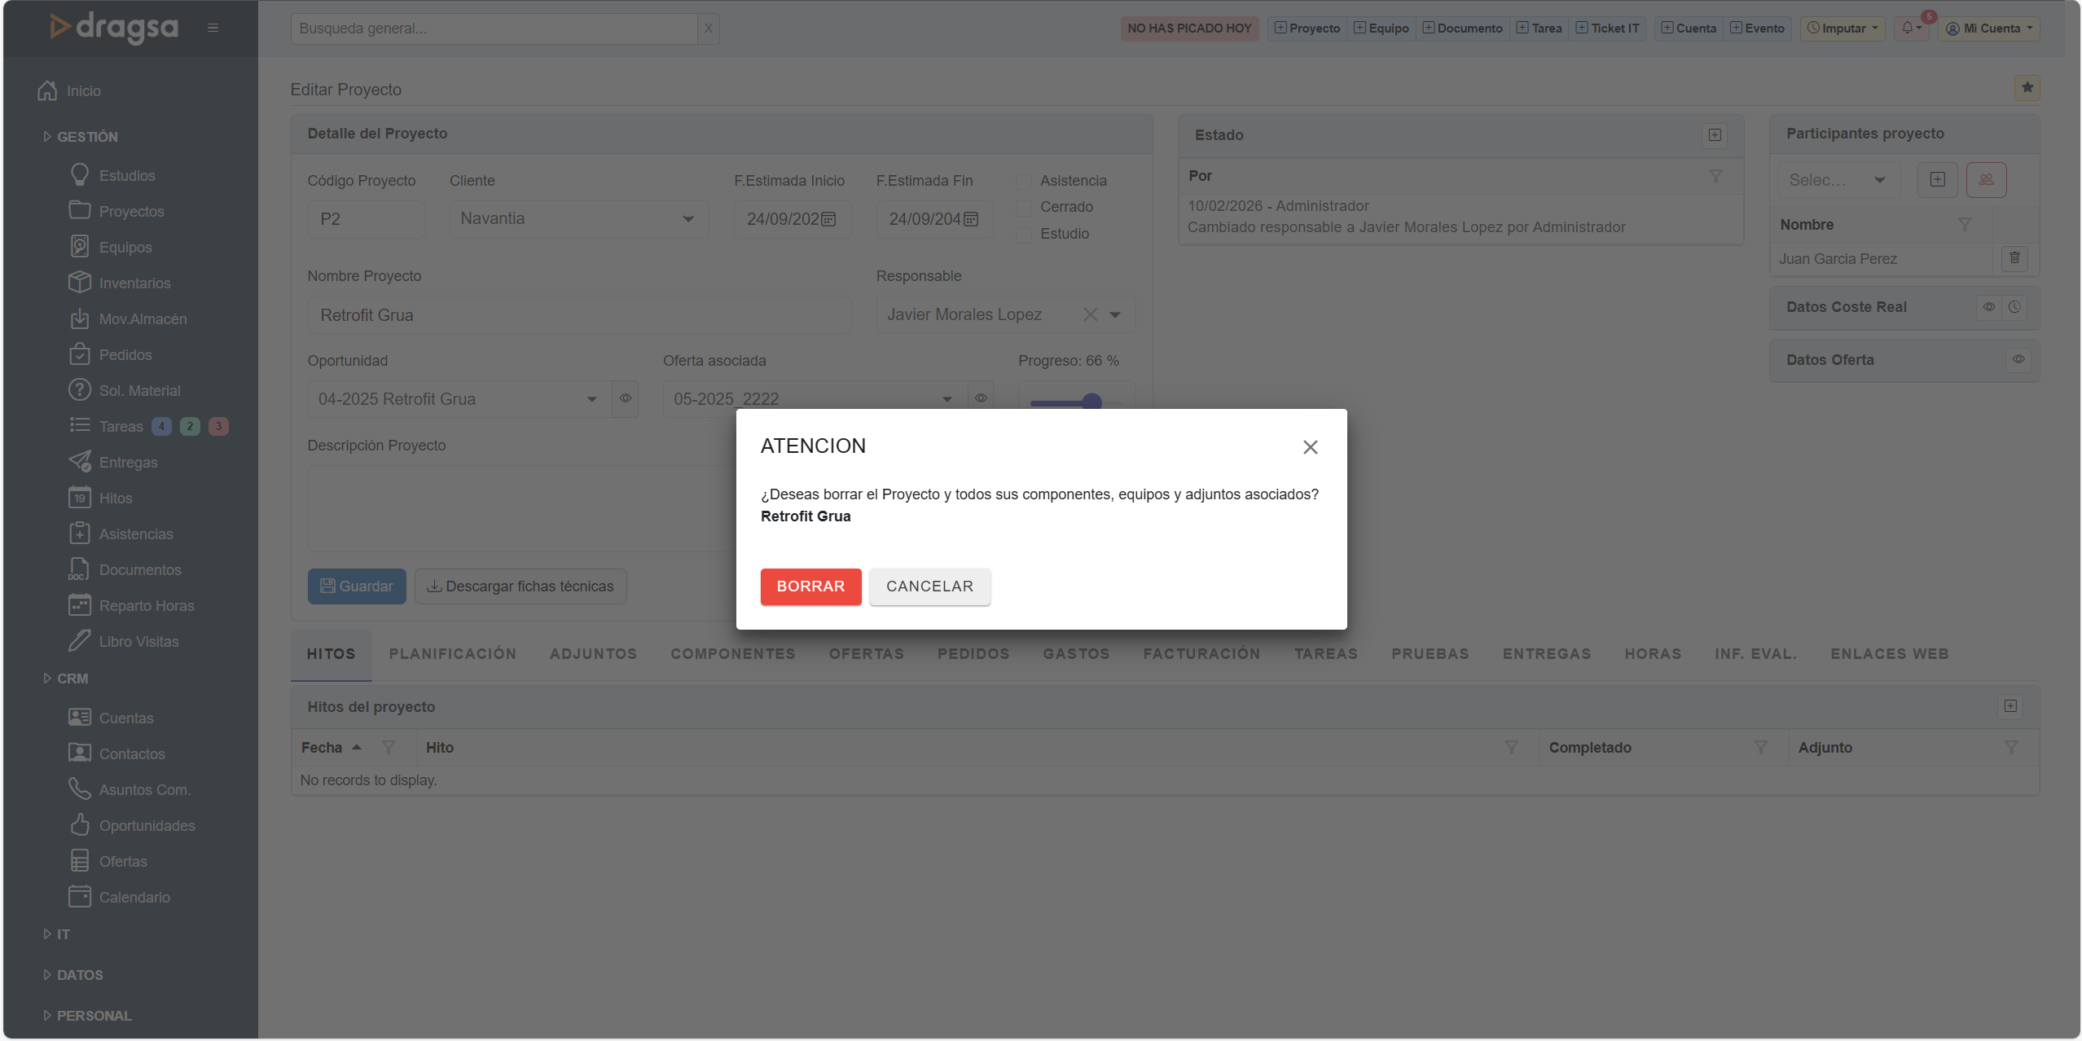
Task: Delete participant Juan Garcia Perez trash icon
Action: point(2014,258)
